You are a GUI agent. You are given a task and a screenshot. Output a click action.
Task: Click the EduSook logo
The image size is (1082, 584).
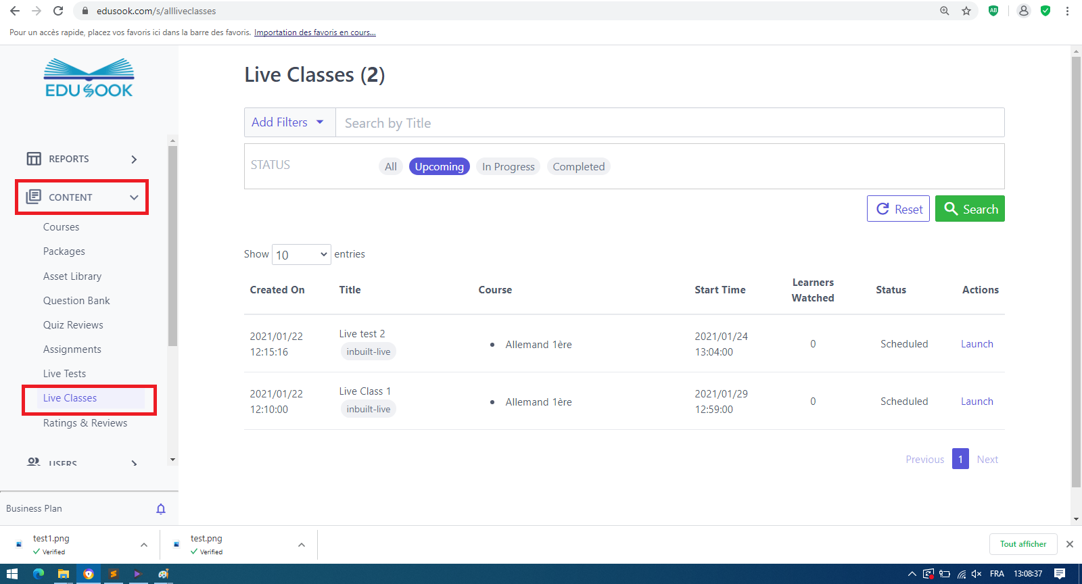click(x=89, y=78)
